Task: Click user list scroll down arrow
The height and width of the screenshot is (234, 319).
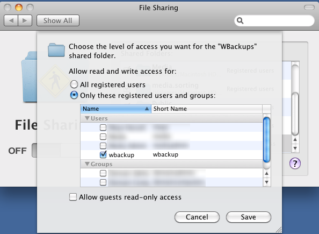Action: [x=266, y=182]
